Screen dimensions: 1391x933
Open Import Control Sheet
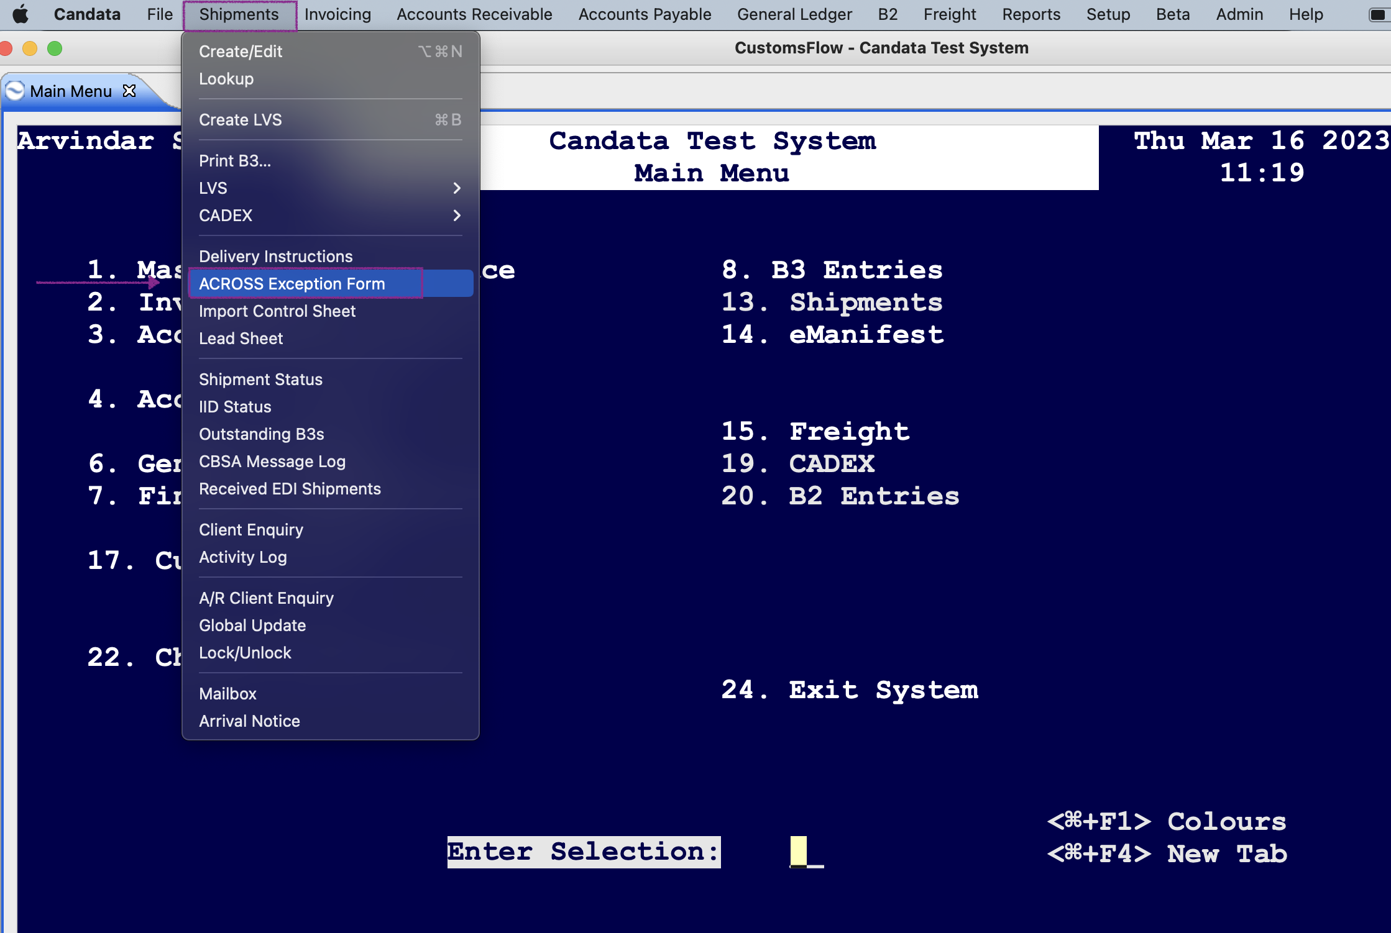[330, 311]
